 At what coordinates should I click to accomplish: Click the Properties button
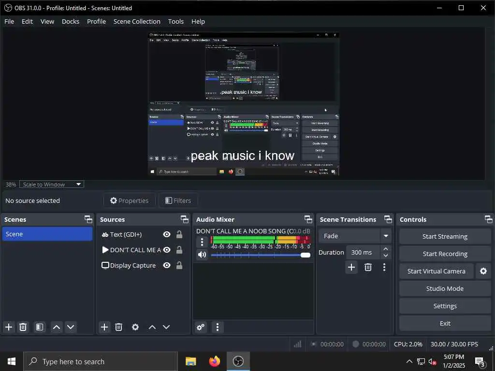pos(130,200)
